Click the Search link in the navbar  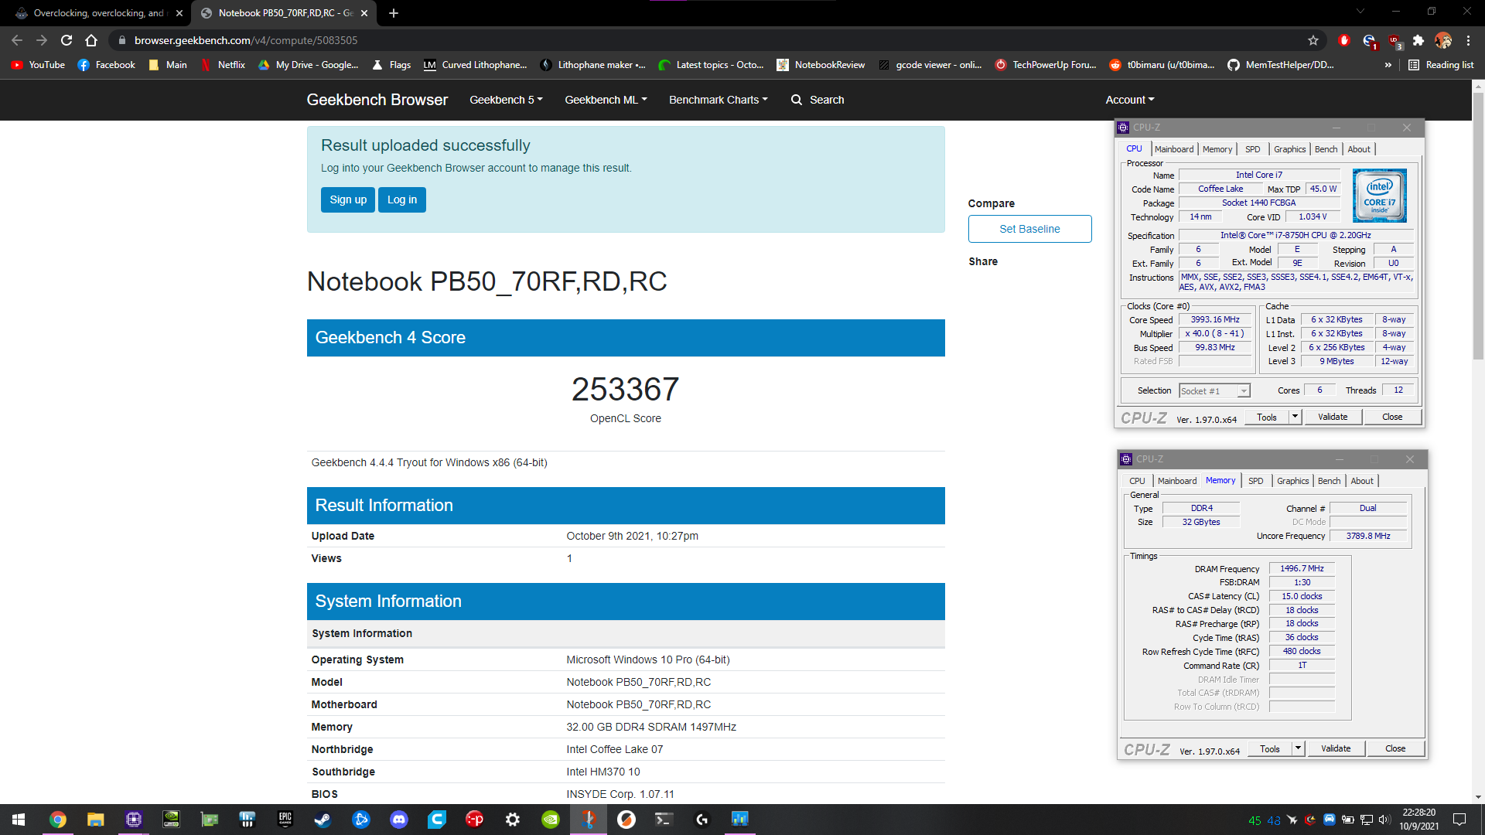coord(827,100)
